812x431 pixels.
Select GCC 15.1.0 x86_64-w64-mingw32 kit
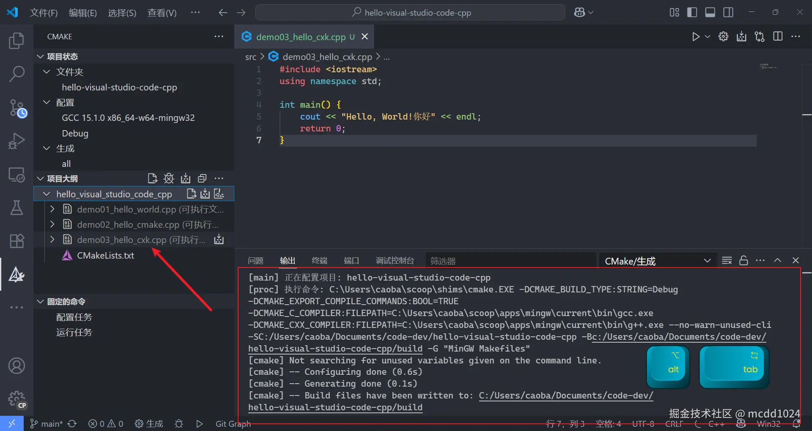(128, 118)
